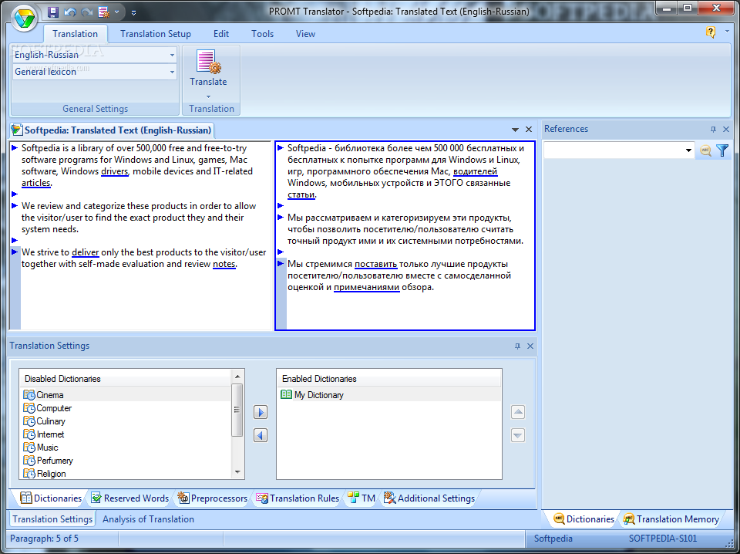The width and height of the screenshot is (740, 554).
Task: Open the dropdown next to quick translate icon
Action: (x=116, y=12)
